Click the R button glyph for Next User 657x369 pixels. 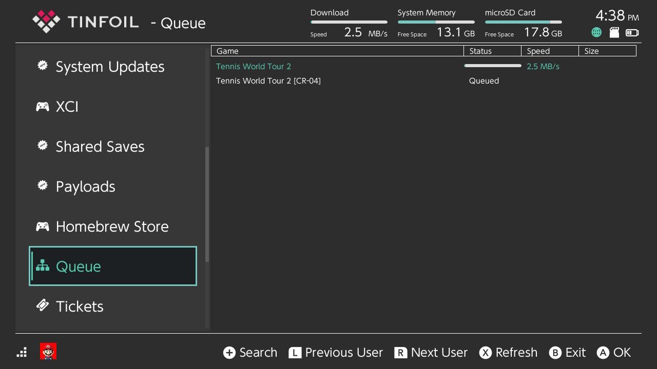(400, 353)
